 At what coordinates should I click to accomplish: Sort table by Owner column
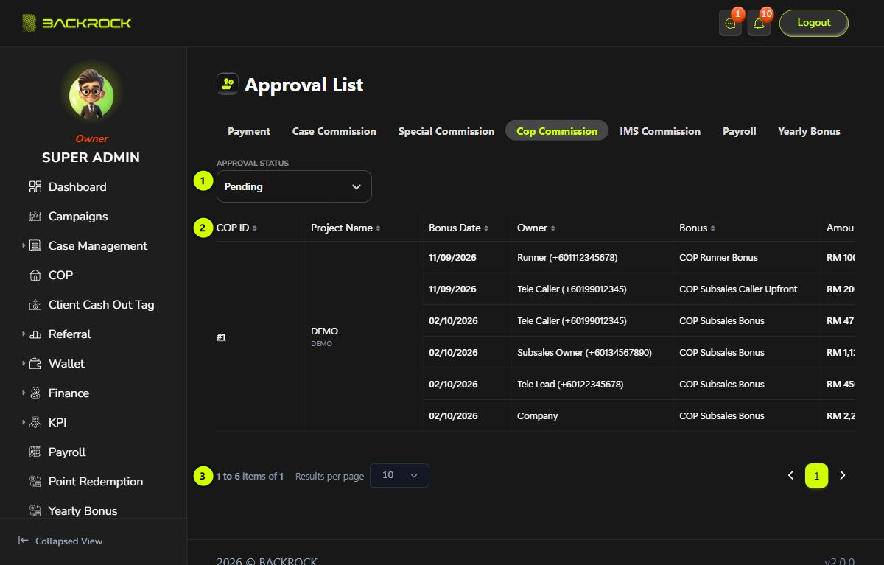(x=536, y=228)
